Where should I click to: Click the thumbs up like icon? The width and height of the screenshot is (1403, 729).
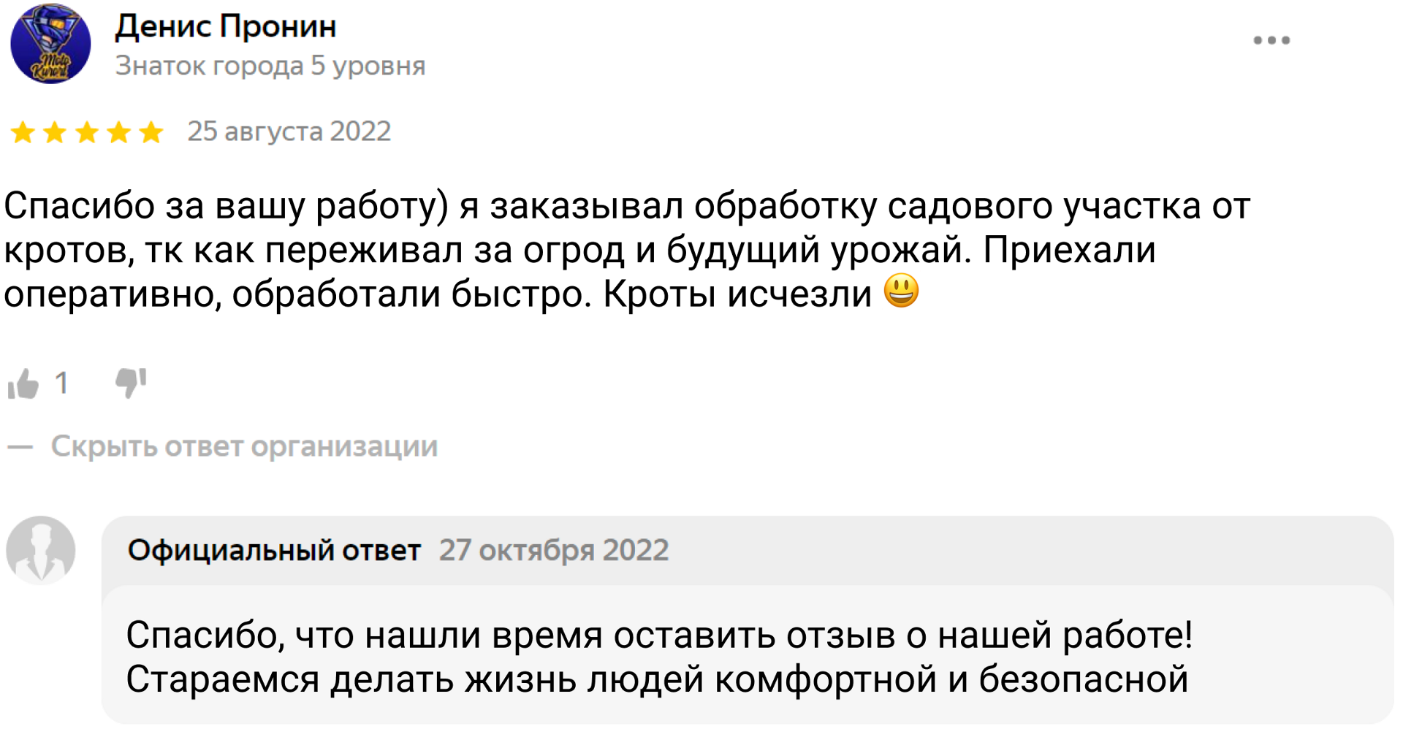[x=23, y=383]
